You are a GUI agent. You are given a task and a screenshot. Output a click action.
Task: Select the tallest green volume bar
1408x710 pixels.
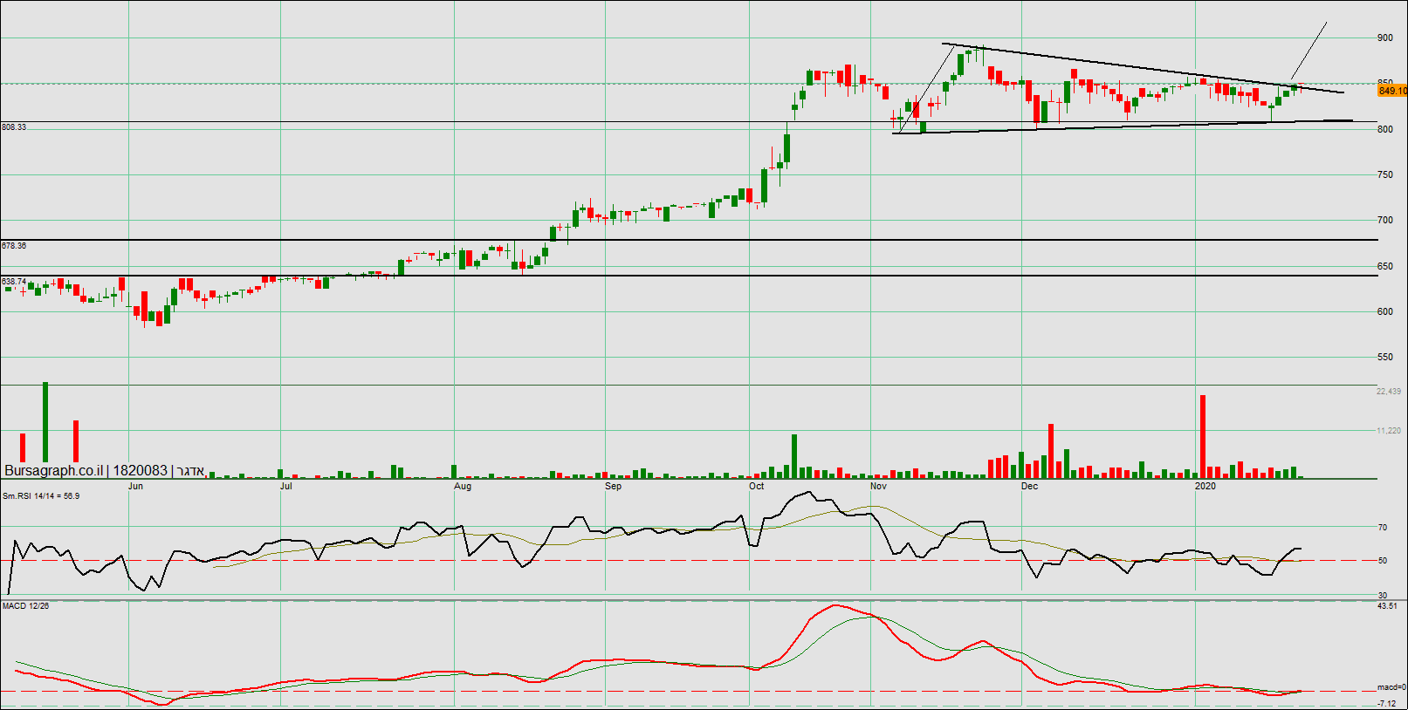(x=45, y=423)
